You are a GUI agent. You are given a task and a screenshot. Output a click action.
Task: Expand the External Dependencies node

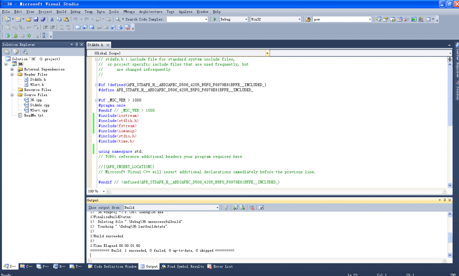coord(12,69)
